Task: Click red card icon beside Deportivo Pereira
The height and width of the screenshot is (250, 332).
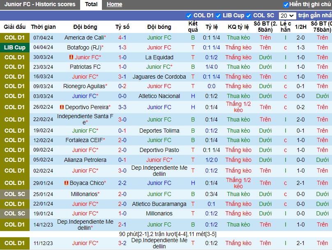Action: (62, 107)
